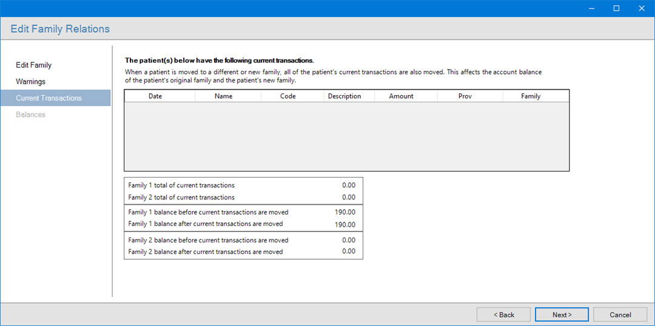655x326 pixels.
Task: Maximize the window
Action: pyautogui.click(x=616, y=8)
